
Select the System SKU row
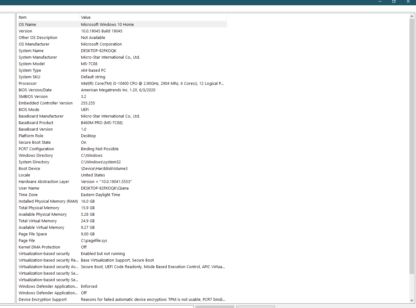click(x=122, y=77)
